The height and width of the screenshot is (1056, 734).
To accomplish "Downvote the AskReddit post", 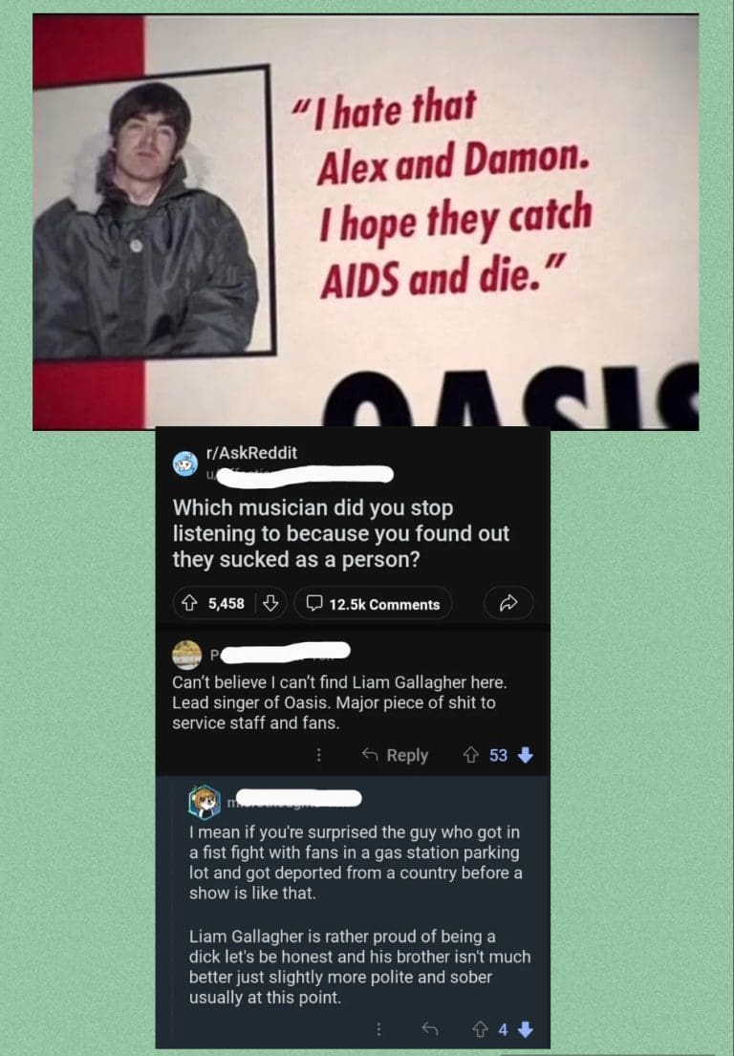I will coord(270,603).
